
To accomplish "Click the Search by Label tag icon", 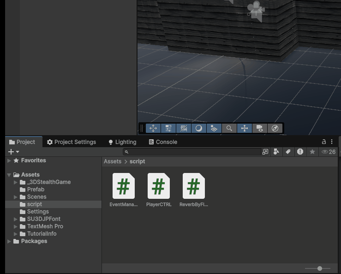I will coord(288,152).
